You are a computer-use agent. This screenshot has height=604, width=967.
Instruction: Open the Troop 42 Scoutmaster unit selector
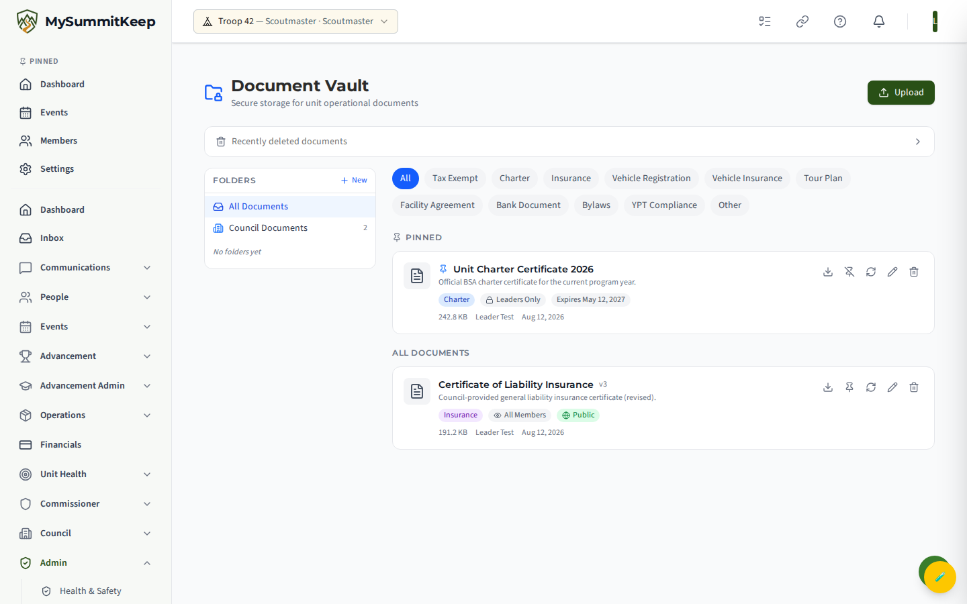295,21
